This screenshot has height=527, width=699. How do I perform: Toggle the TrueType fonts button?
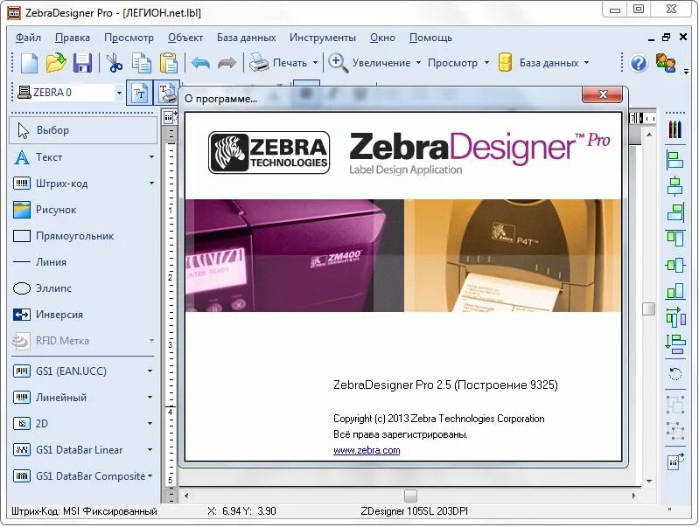[139, 94]
